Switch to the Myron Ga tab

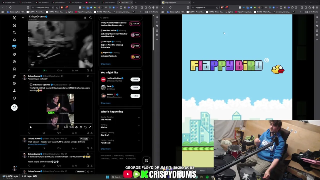coord(76,2)
